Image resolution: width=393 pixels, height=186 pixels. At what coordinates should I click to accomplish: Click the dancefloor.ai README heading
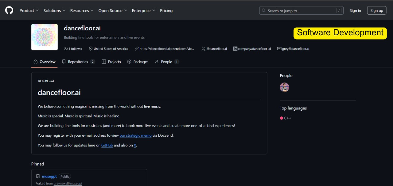(59, 92)
